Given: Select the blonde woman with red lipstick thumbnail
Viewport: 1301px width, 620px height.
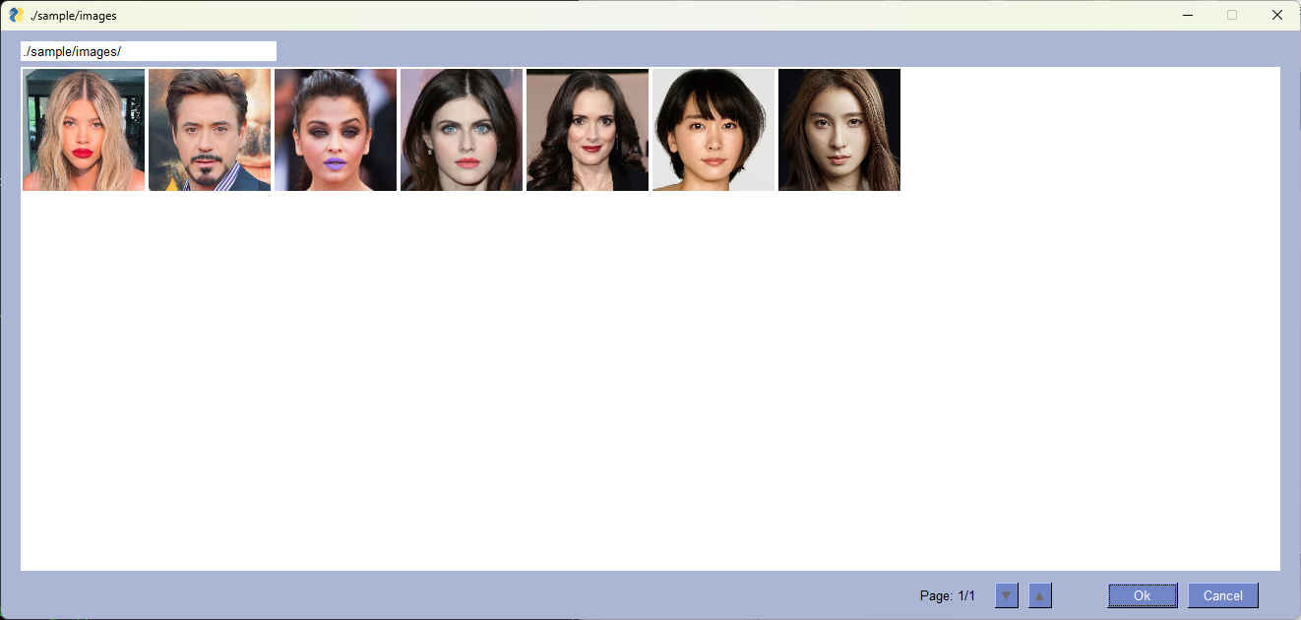Looking at the screenshot, I should (84, 130).
